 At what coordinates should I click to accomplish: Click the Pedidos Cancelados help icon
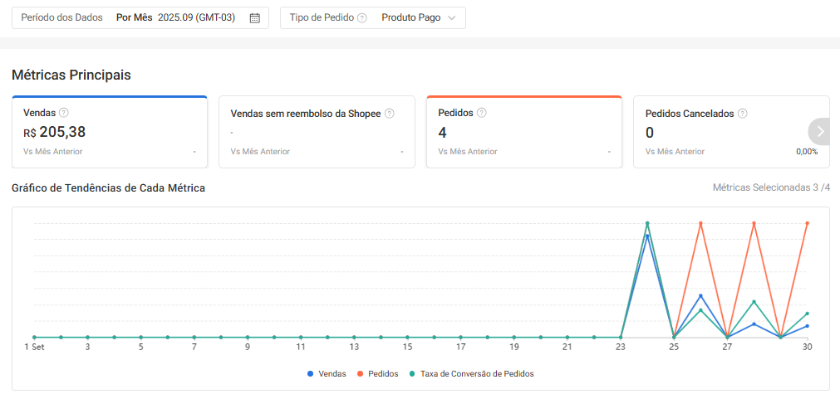pos(743,114)
